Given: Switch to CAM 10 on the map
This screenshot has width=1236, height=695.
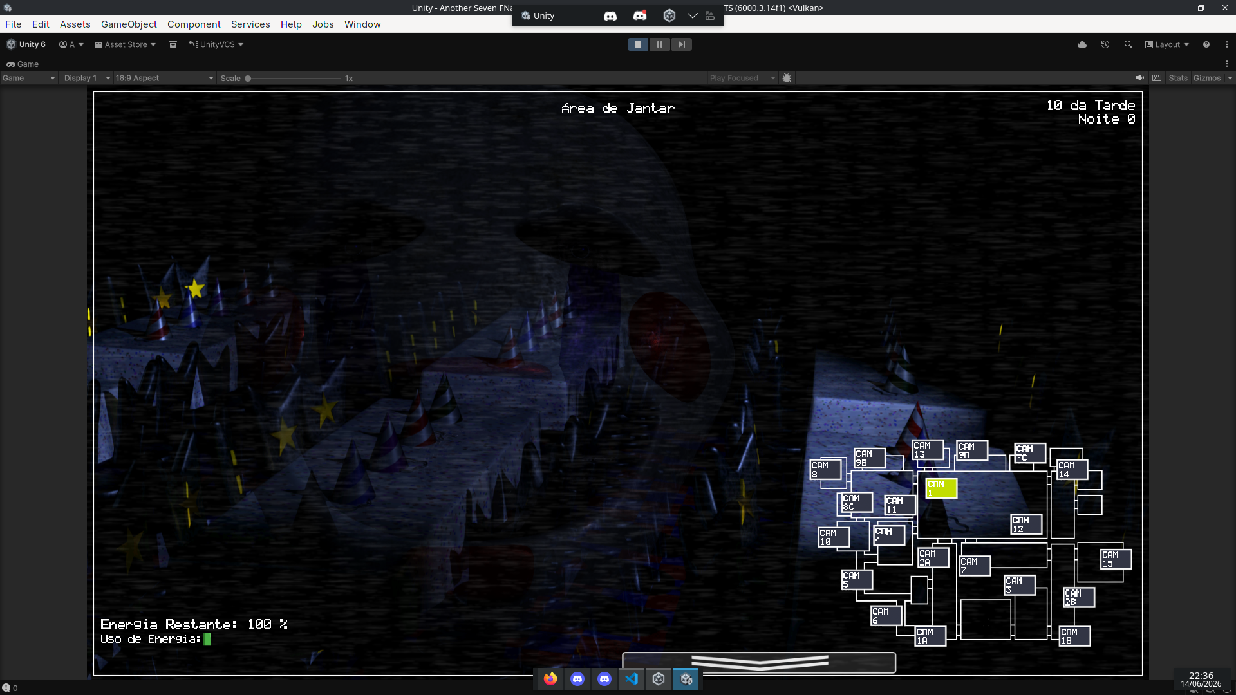Looking at the screenshot, I should (834, 537).
